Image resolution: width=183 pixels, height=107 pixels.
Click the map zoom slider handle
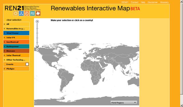point(37,46)
